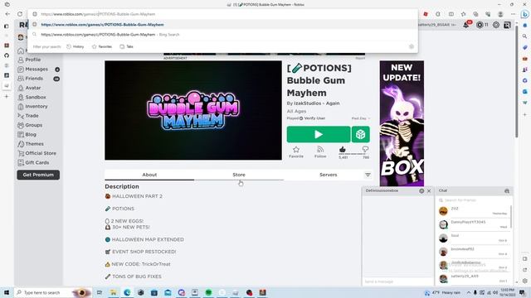Viewport: 531px width, 298px height.
Task: Open Gift Cards in the sidebar
Action: (x=33, y=162)
